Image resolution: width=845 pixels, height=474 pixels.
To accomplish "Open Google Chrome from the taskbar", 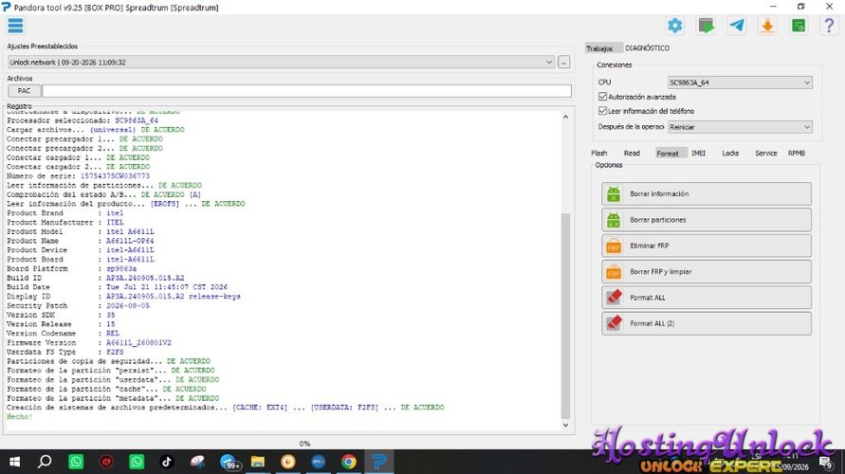I will point(349,462).
